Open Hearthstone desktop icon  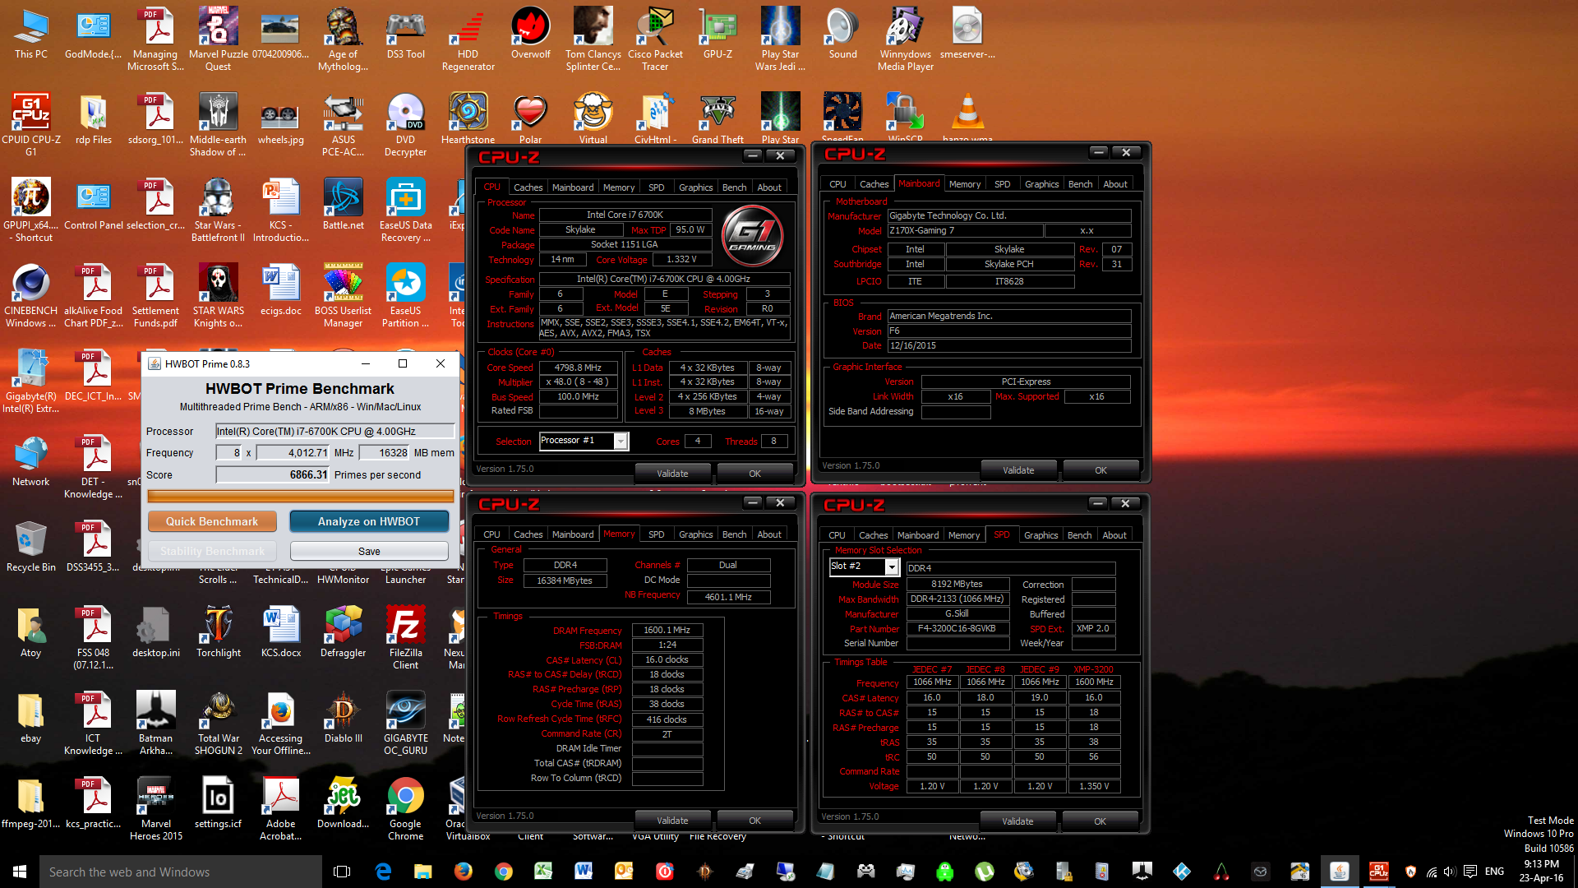tap(468, 119)
